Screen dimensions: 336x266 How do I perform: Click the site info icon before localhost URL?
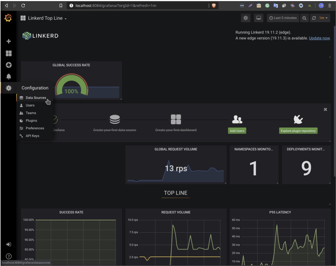pyautogui.click(x=71, y=5)
